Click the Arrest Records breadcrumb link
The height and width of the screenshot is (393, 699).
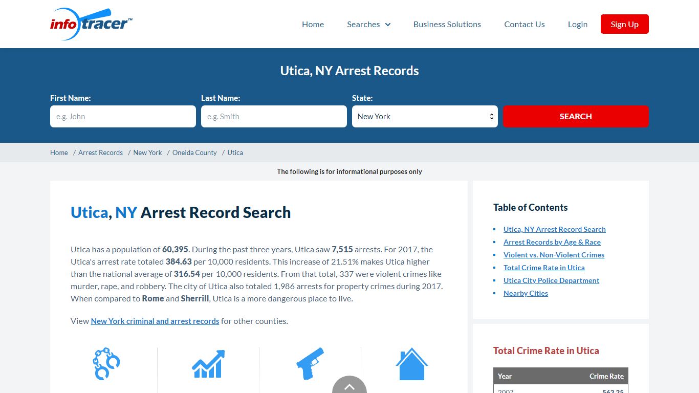click(x=100, y=152)
